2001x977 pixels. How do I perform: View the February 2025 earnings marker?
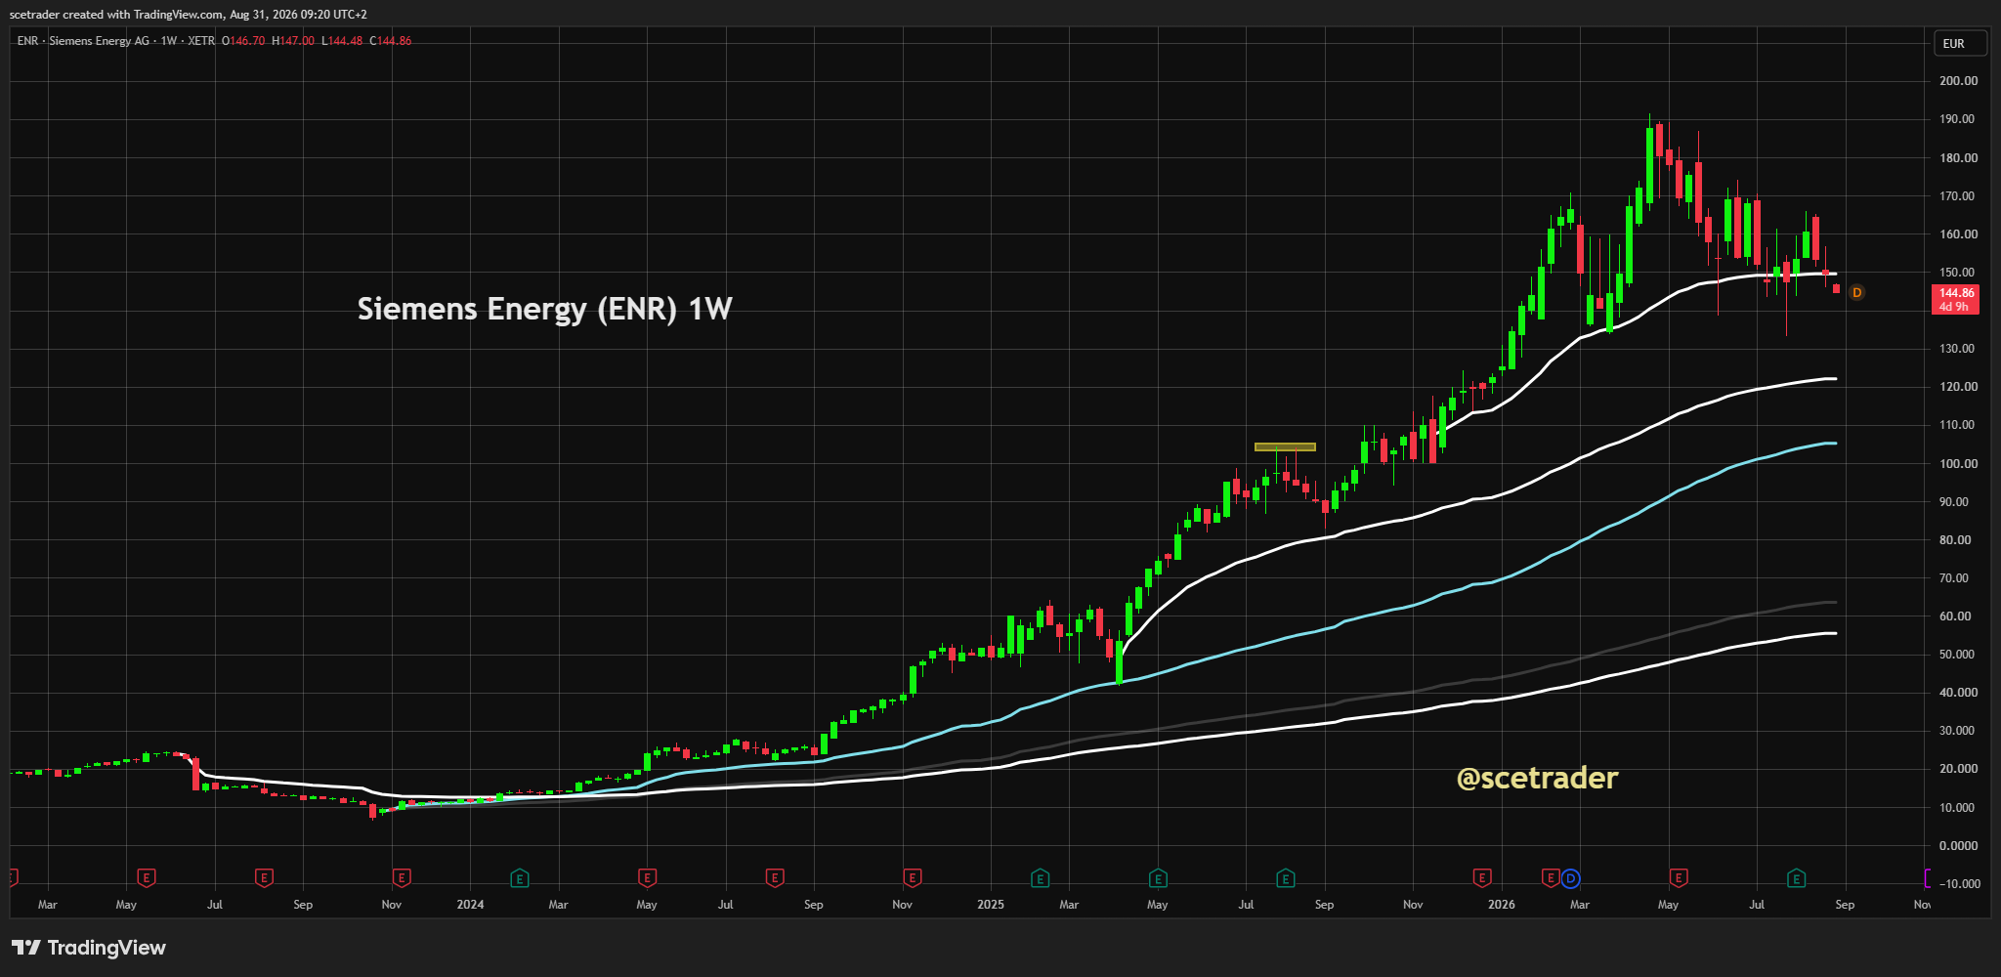(1041, 878)
